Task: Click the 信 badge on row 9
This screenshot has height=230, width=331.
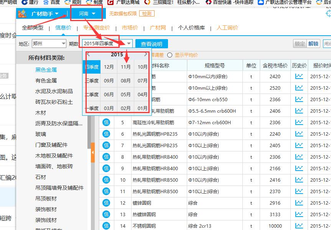Action: (x=106, y=168)
